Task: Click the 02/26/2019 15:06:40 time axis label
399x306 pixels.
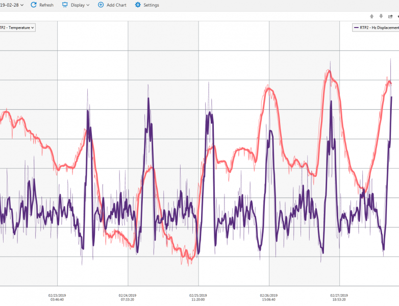Action: point(268,297)
